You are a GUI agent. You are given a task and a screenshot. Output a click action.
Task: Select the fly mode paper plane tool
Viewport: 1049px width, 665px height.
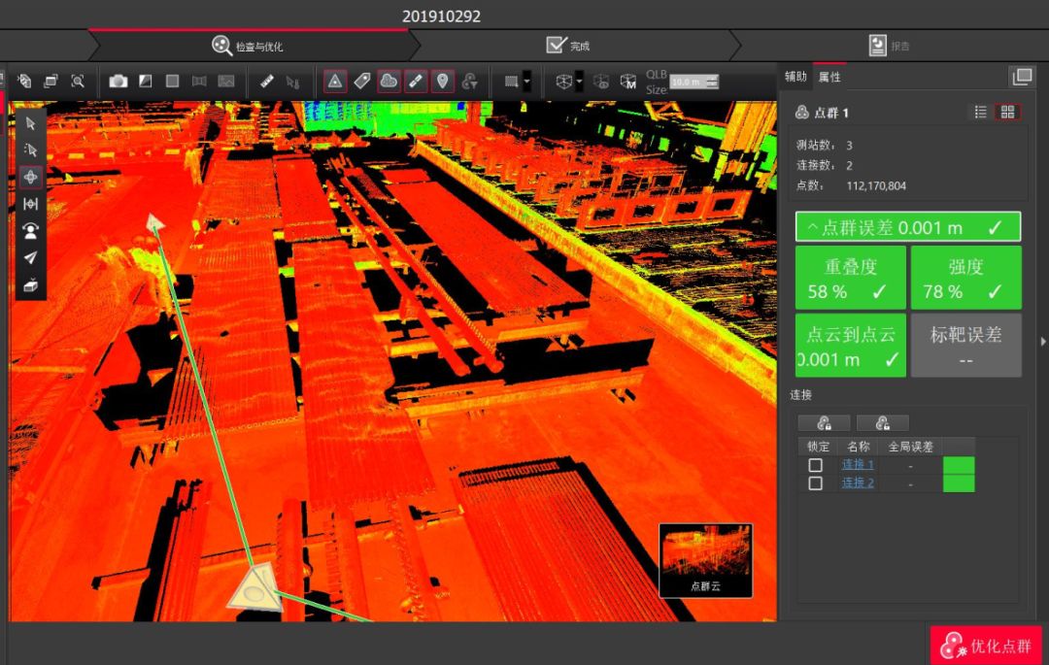click(30, 258)
